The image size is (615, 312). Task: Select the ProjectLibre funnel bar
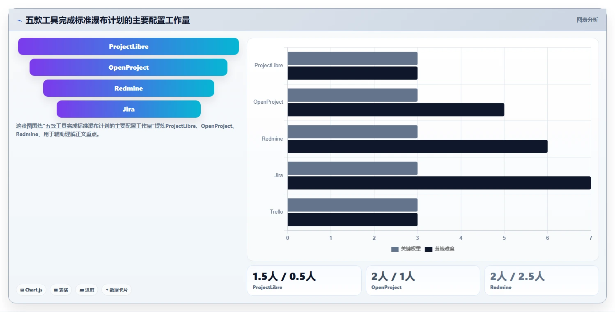129,46
